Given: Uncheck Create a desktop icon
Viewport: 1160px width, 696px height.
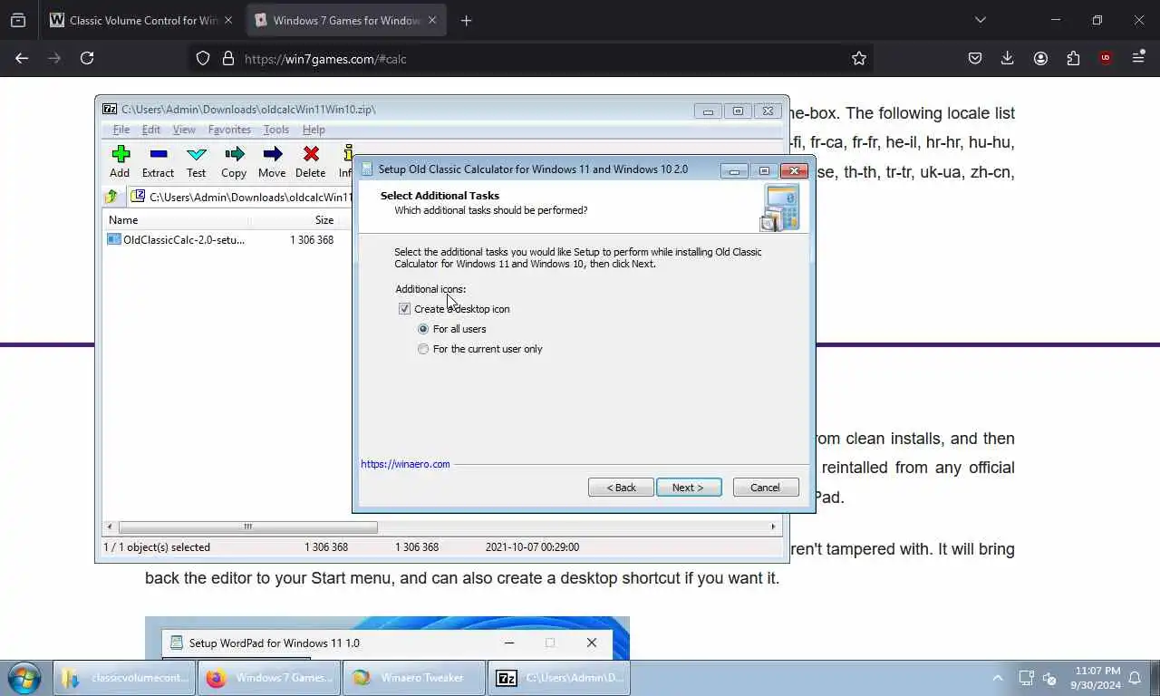Looking at the screenshot, I should pyautogui.click(x=404, y=309).
